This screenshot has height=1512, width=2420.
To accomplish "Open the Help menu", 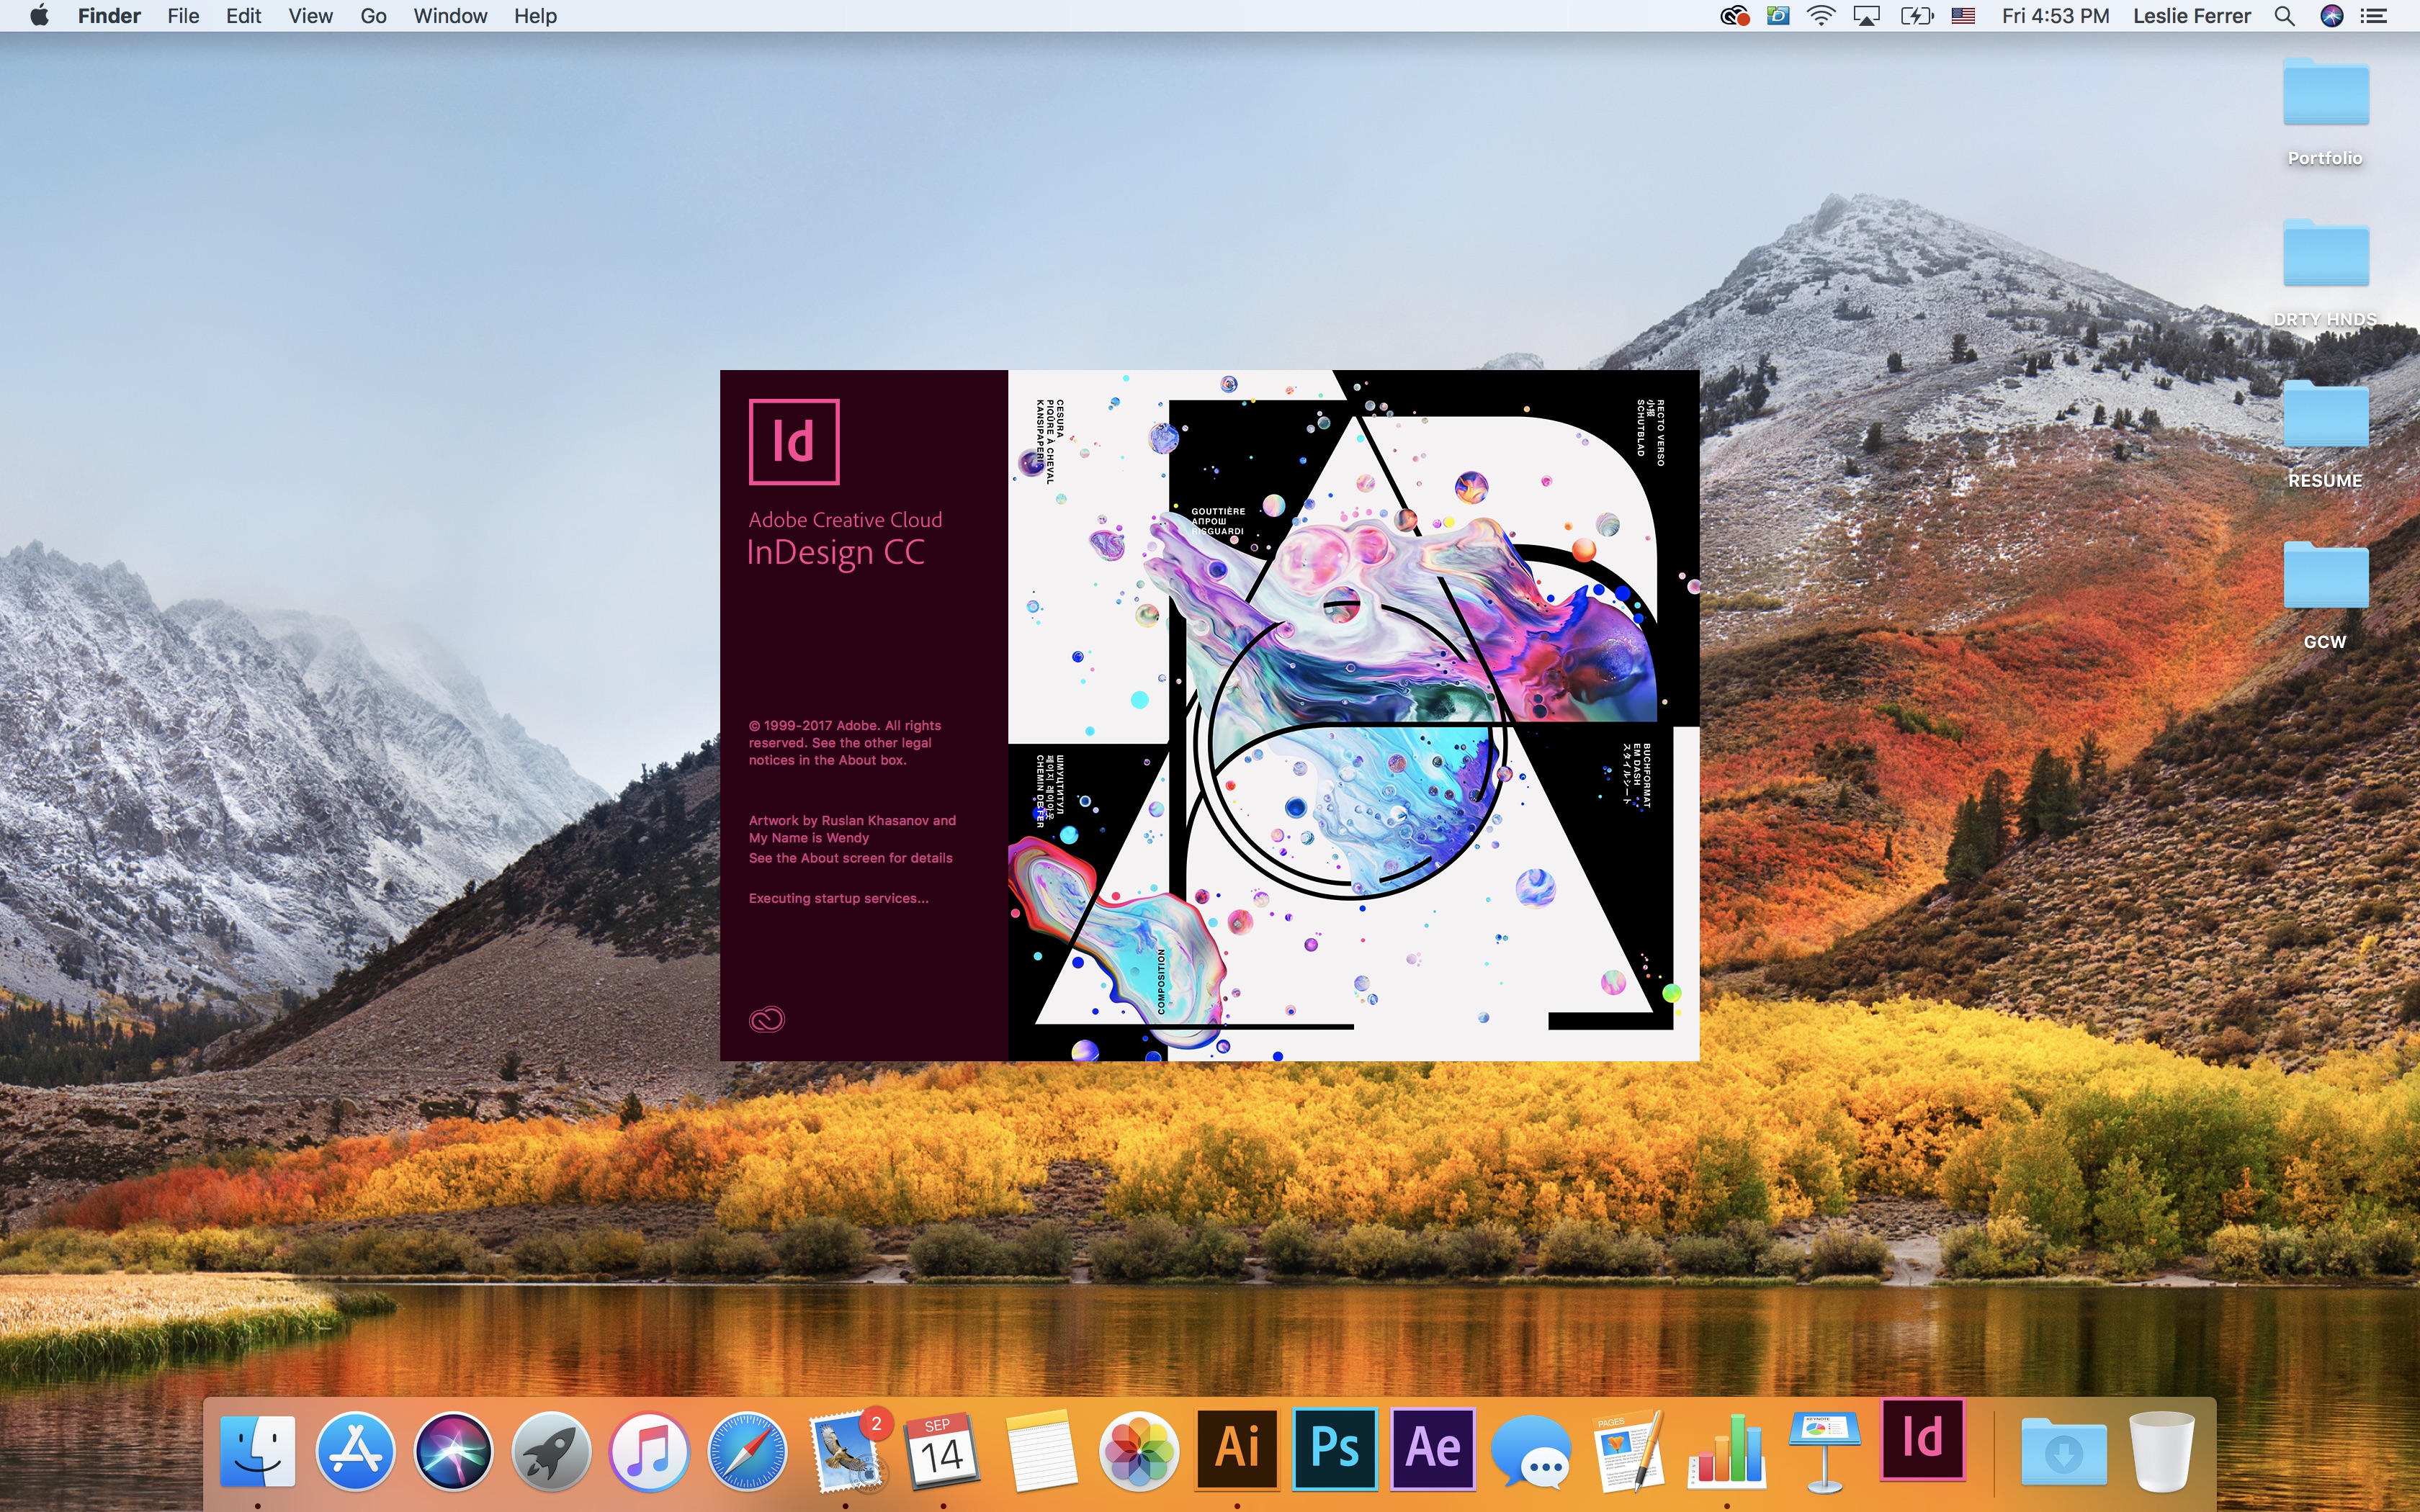I will click(x=535, y=16).
